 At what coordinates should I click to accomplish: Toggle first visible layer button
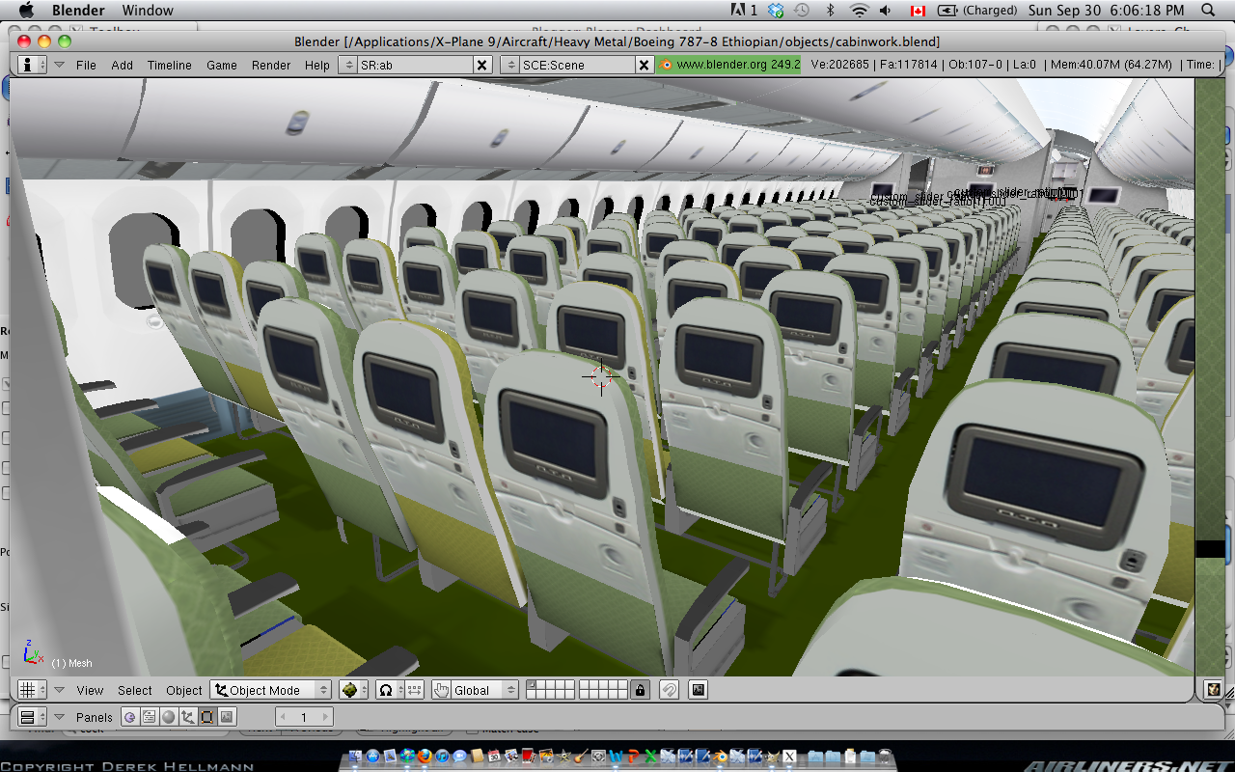(531, 685)
